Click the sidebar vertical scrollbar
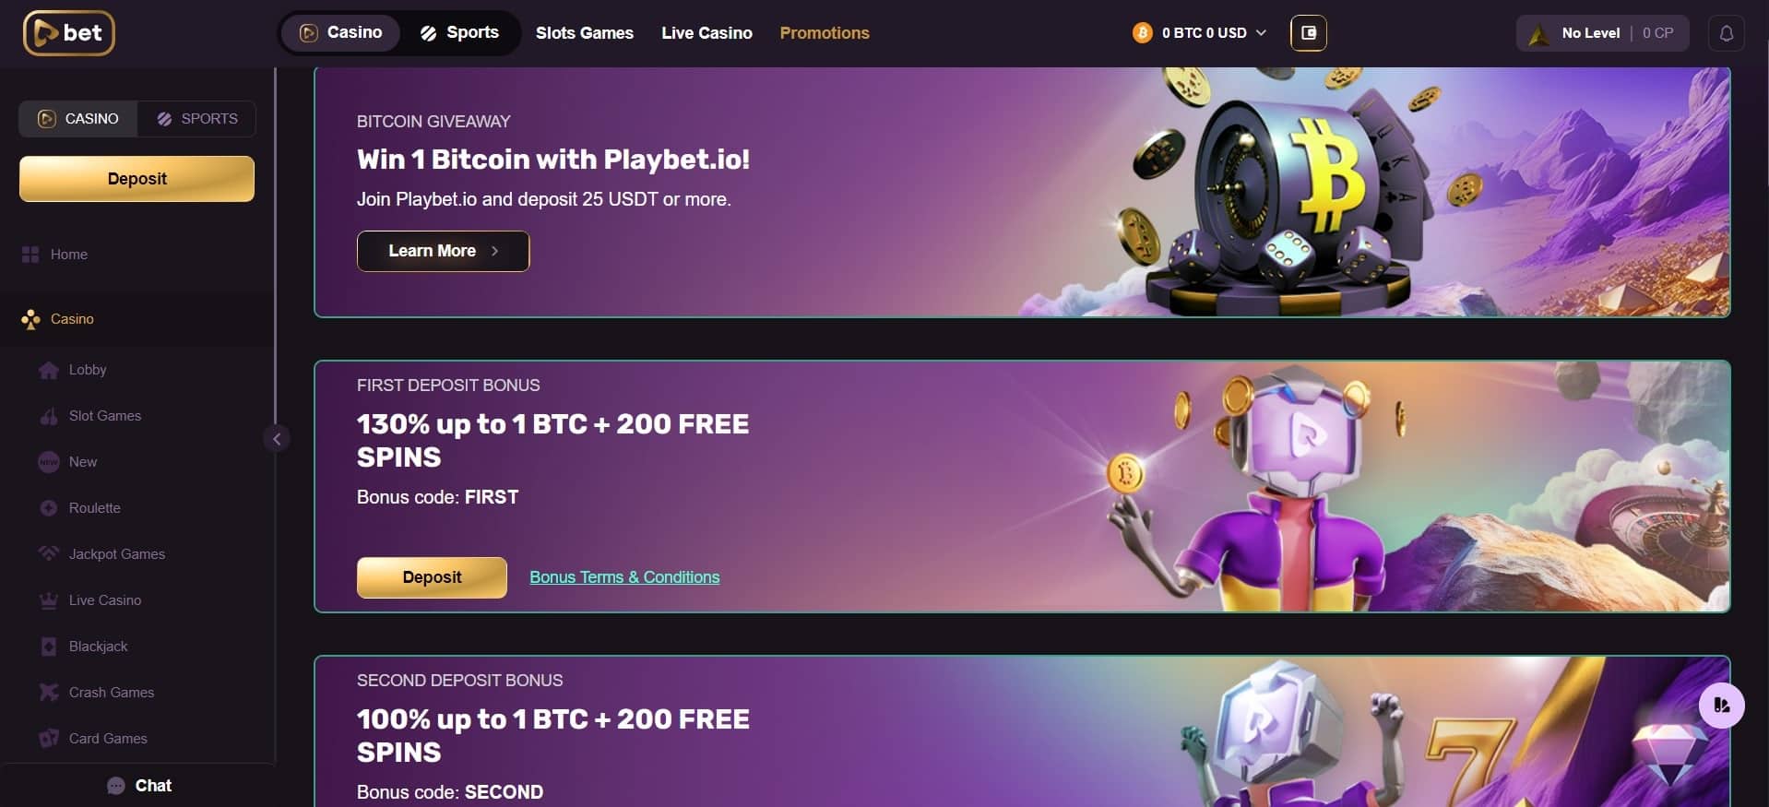The image size is (1769, 807). coord(275,244)
